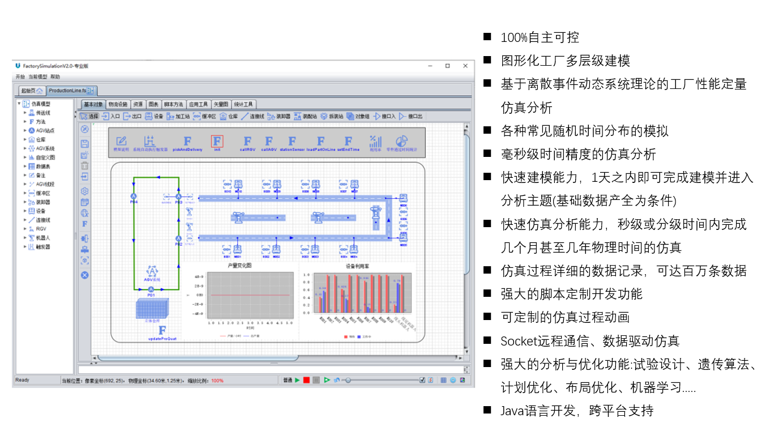
Task: Choose the 装卸器 loader tool in toolbar
Action: (x=279, y=116)
